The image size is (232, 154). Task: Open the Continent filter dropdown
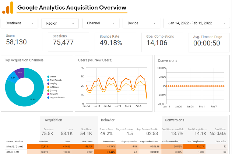20,23
